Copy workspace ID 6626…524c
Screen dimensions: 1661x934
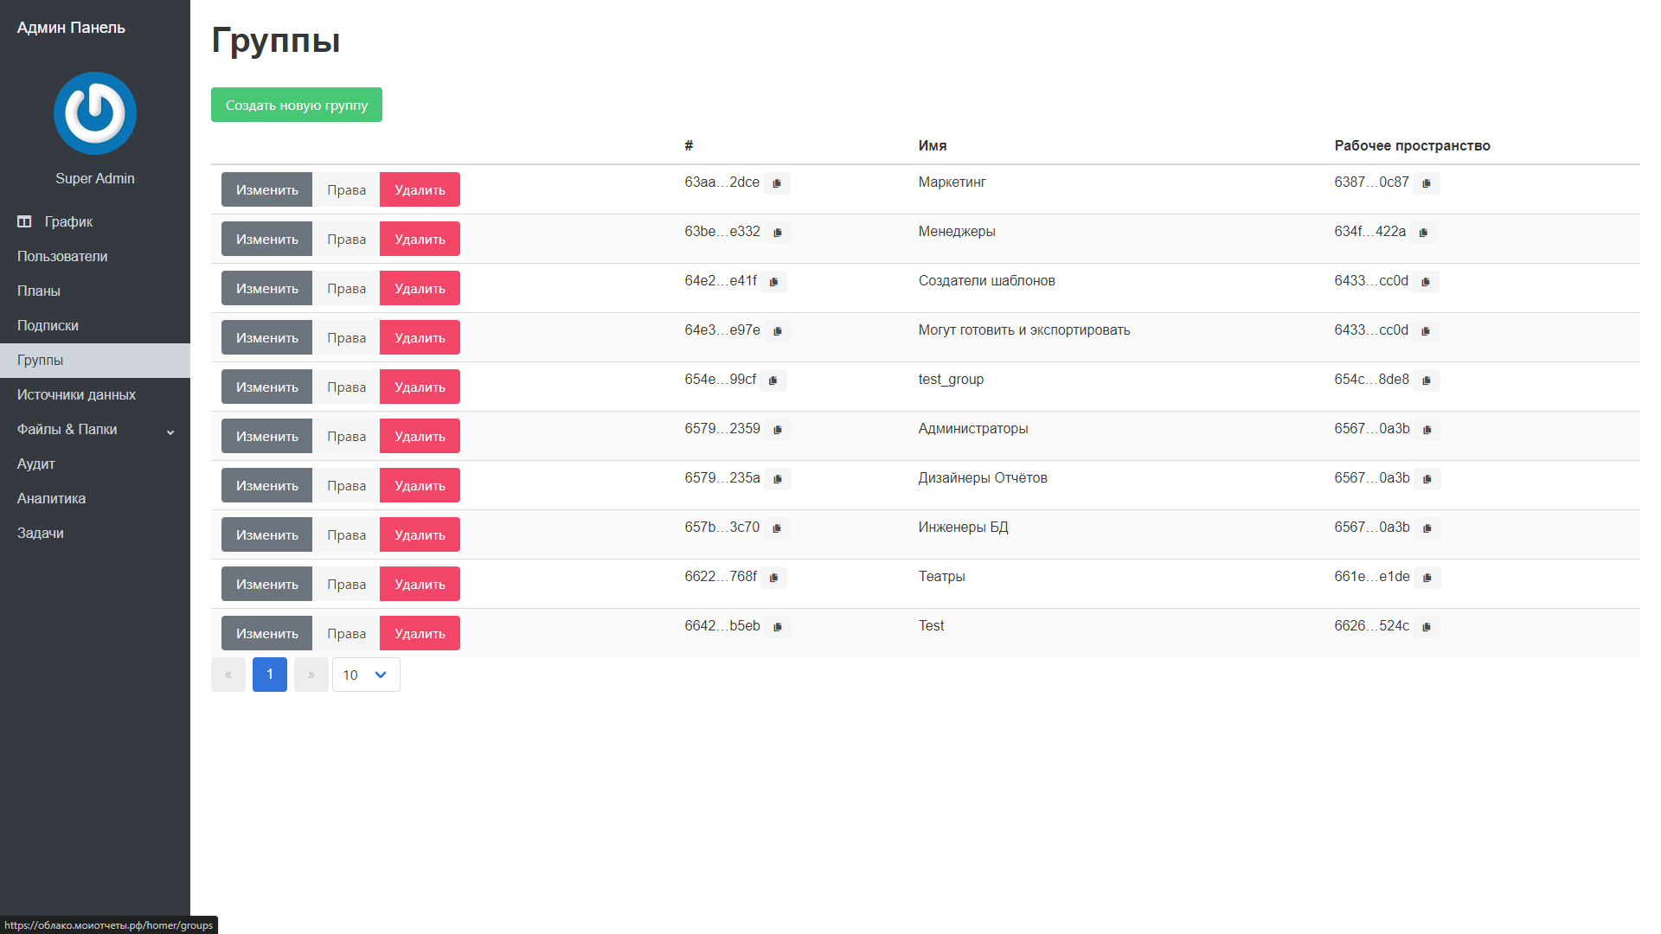[x=1427, y=627]
